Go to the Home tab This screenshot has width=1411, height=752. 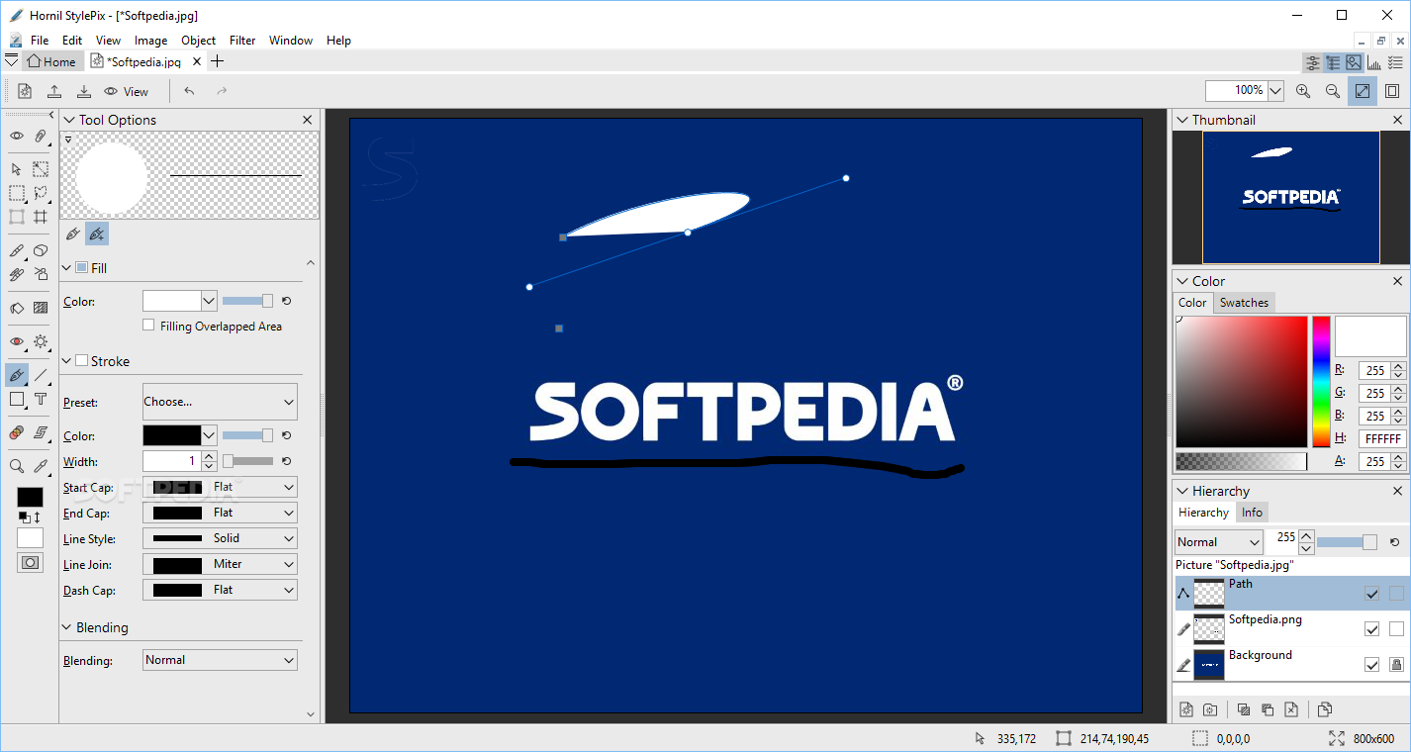(x=51, y=61)
